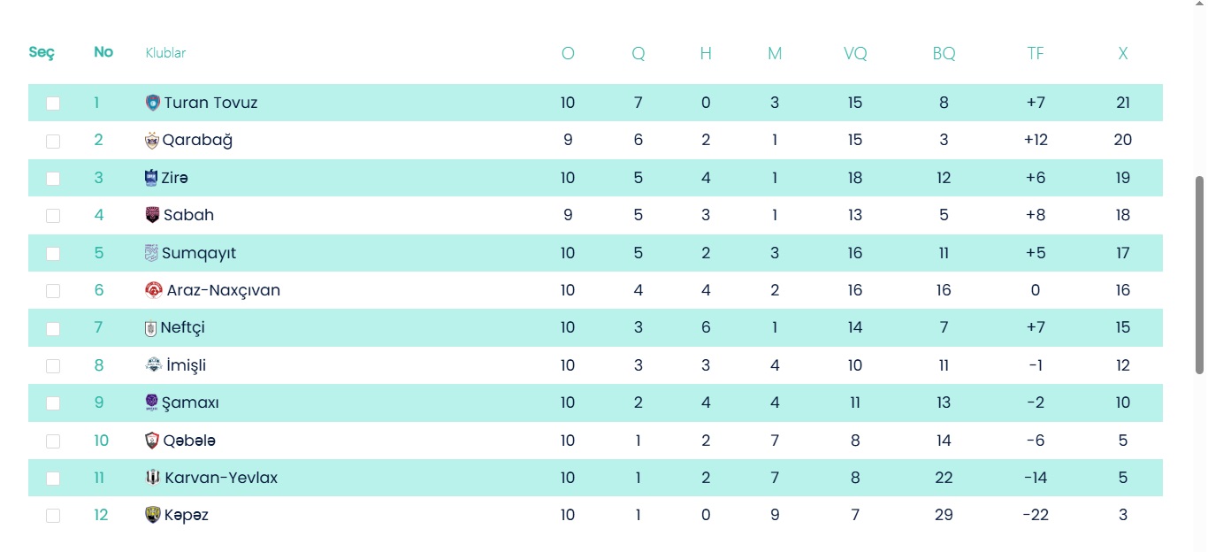Click the Qəbələ club logo icon
1208x552 pixels.
point(152,441)
